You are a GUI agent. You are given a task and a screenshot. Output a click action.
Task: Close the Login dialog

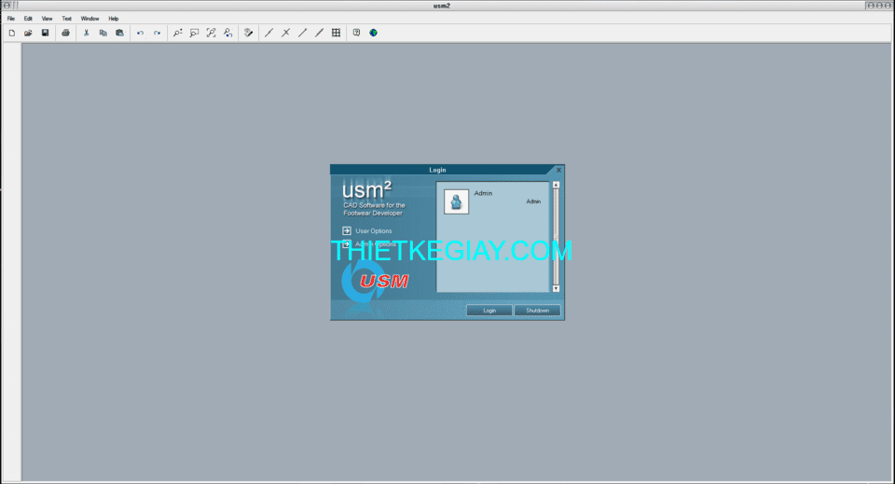click(558, 170)
